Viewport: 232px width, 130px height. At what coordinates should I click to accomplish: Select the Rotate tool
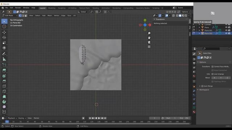coord(4,38)
